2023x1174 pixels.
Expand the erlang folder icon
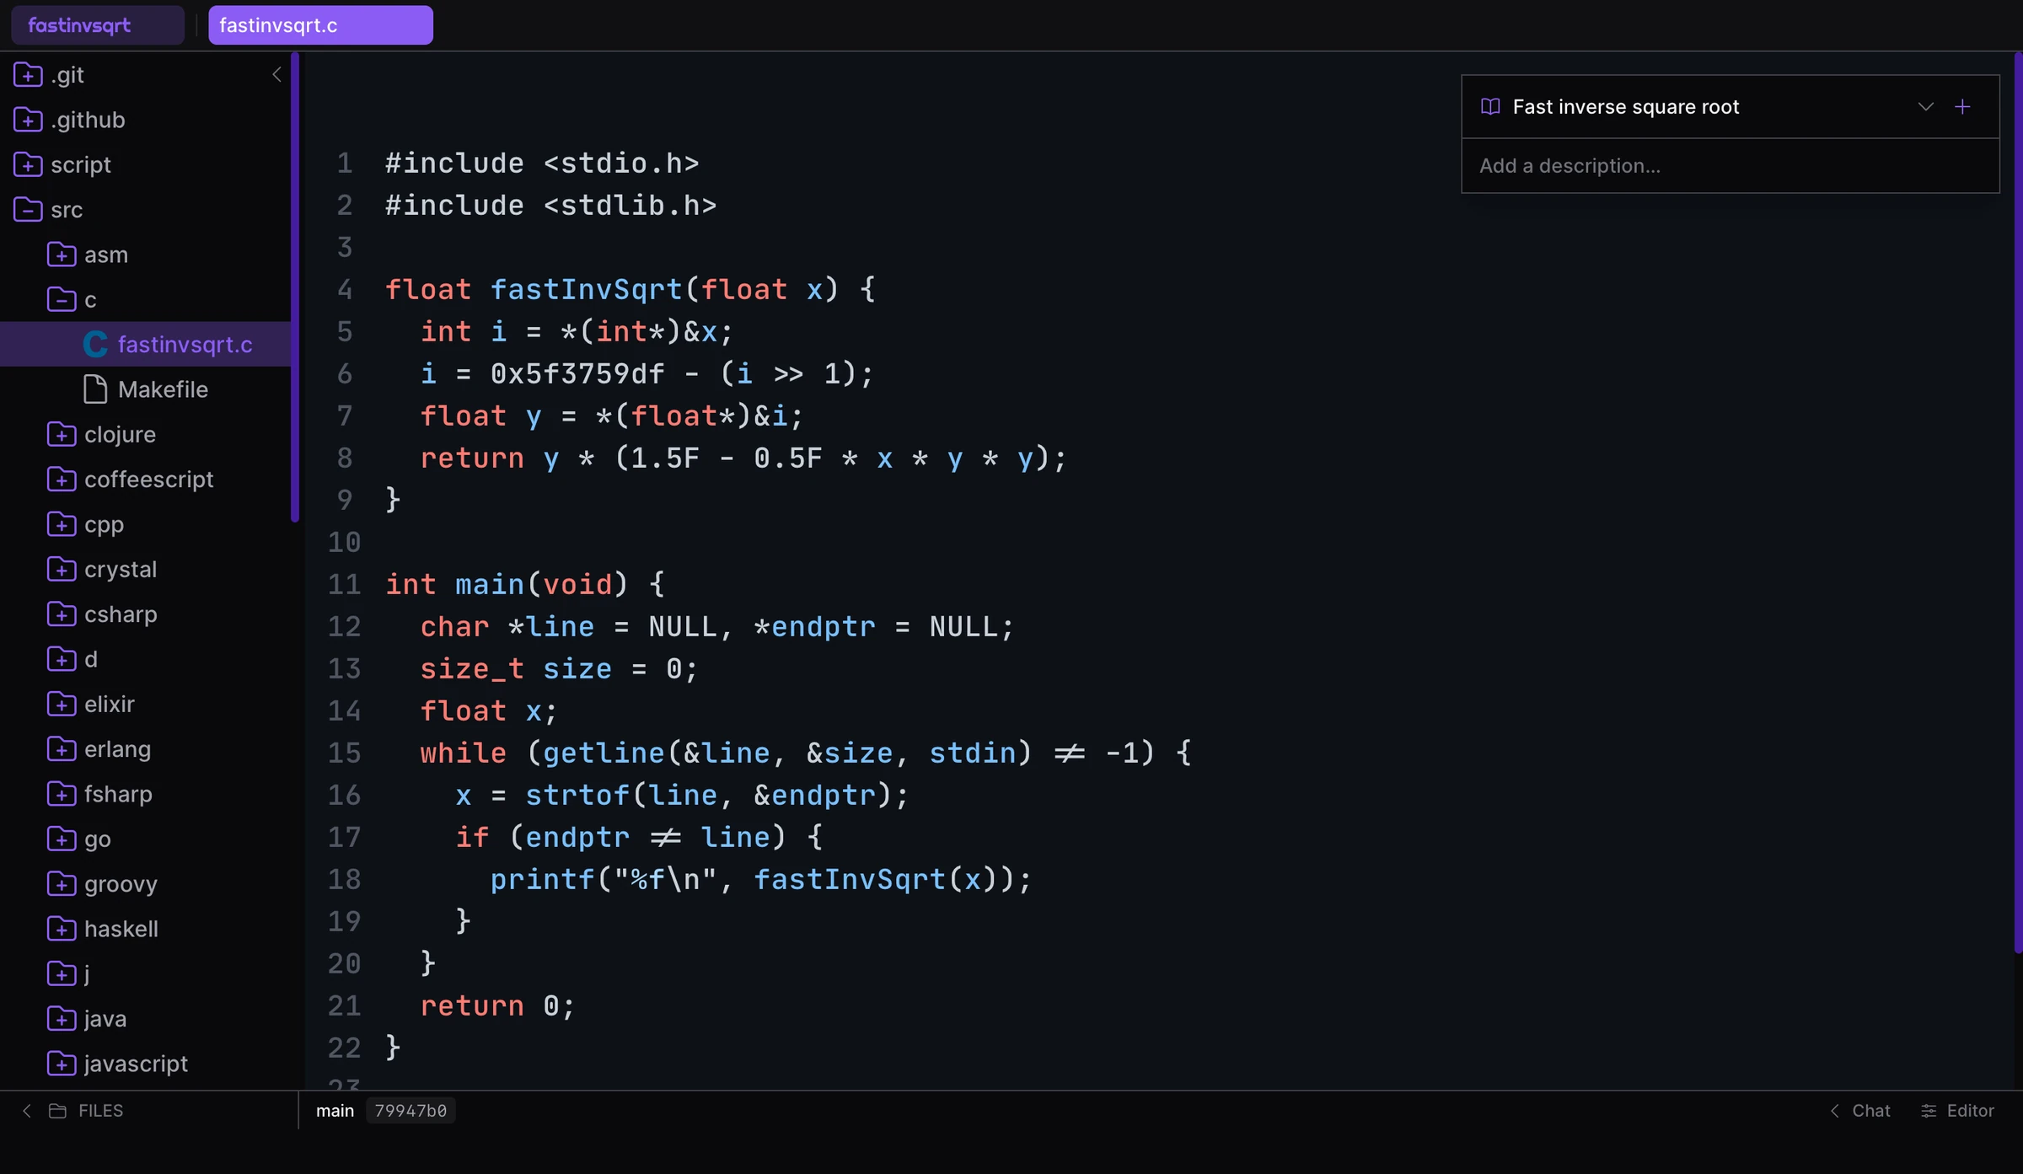point(62,748)
